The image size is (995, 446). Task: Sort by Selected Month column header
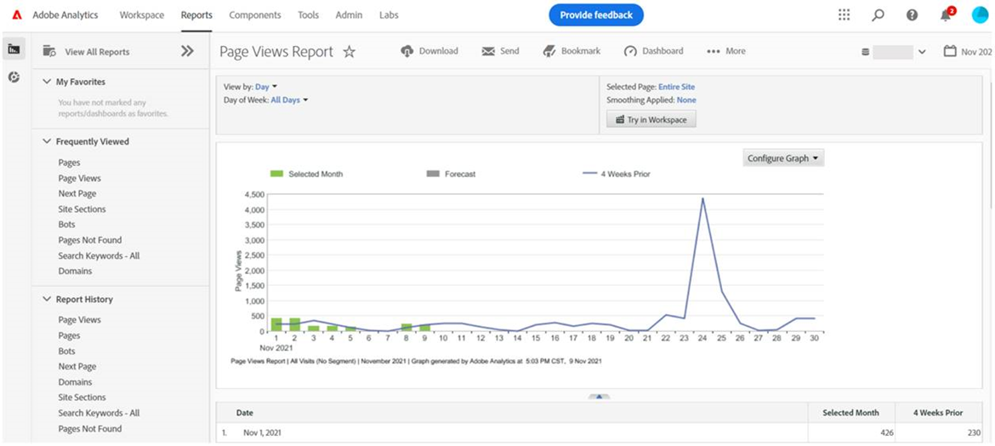[x=851, y=412]
